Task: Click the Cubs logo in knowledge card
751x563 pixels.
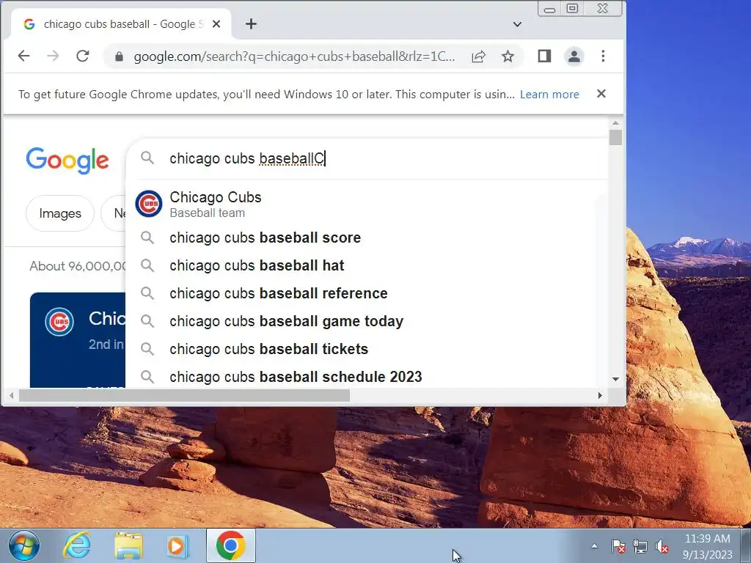Action: (x=59, y=322)
